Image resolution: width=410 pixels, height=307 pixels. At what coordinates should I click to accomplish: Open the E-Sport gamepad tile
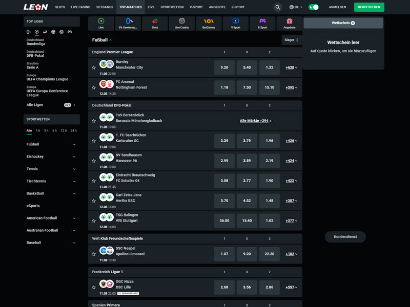coord(262,23)
